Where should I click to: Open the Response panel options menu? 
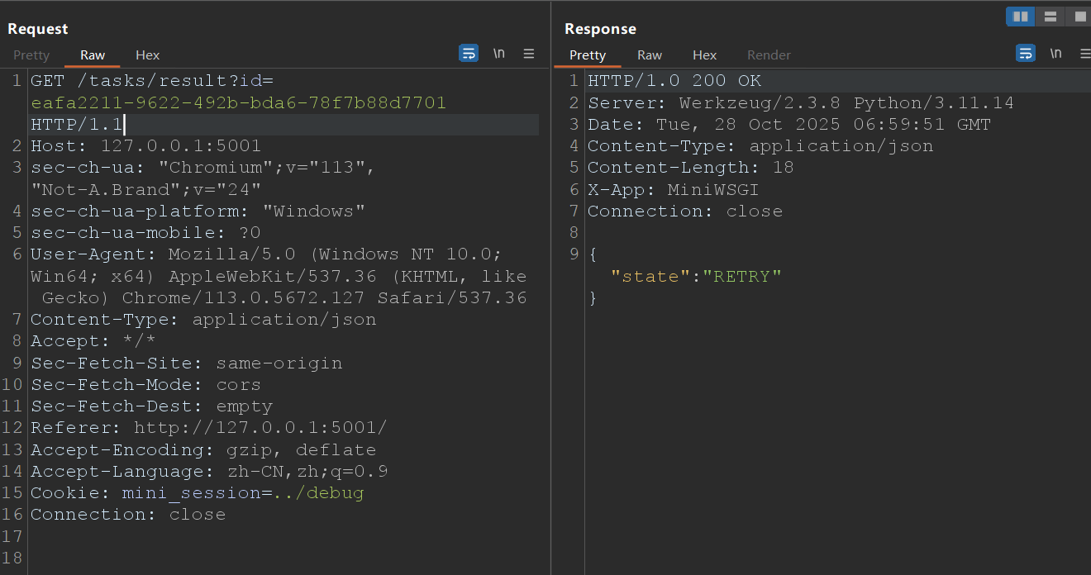tap(1084, 54)
